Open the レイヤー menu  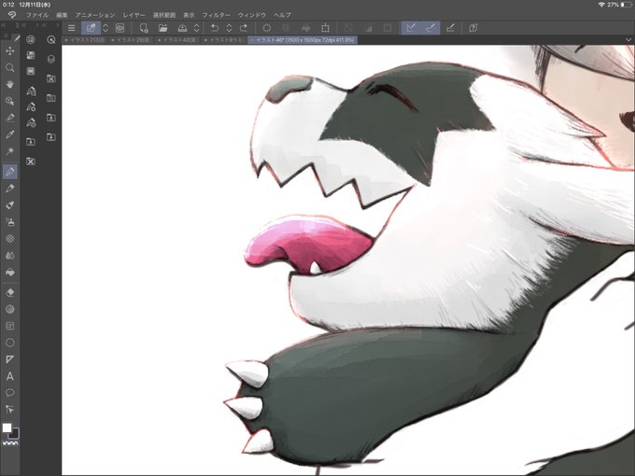[134, 15]
